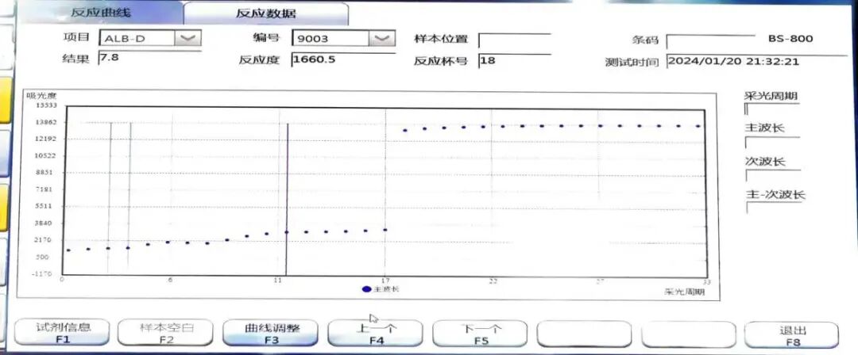Open the 项目 ALB-D dropdown arrow
This screenshot has width=858, height=355.
tap(187, 38)
